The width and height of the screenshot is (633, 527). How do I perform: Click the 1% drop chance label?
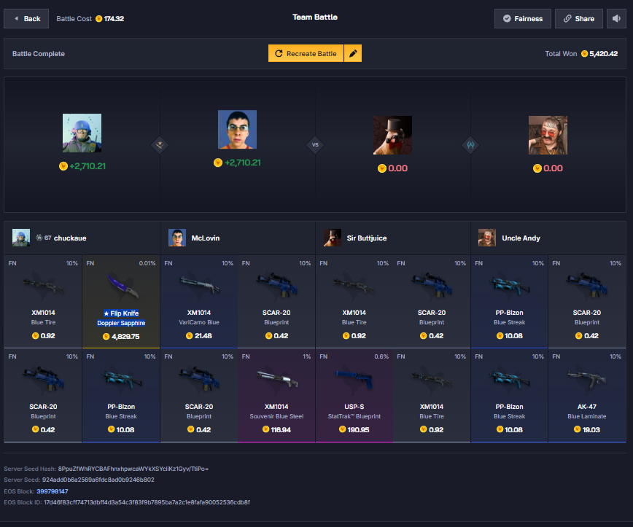point(306,356)
